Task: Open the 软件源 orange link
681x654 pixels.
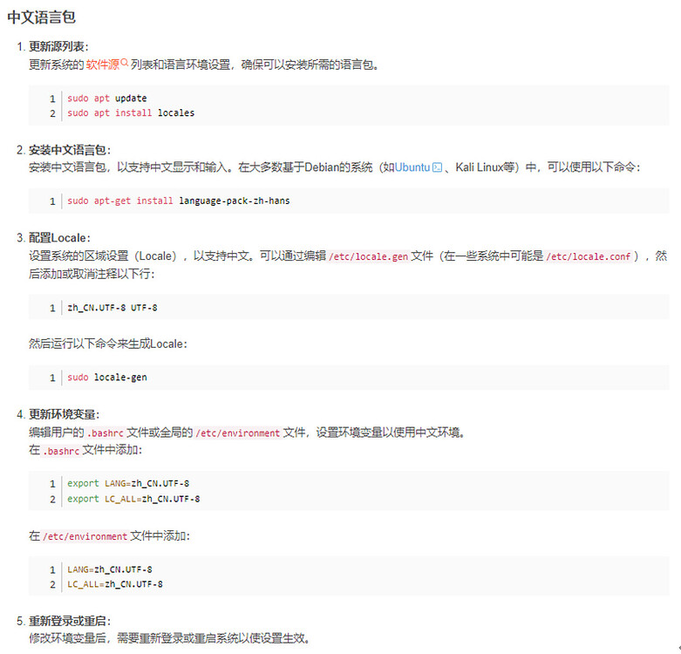Action: 103,65
